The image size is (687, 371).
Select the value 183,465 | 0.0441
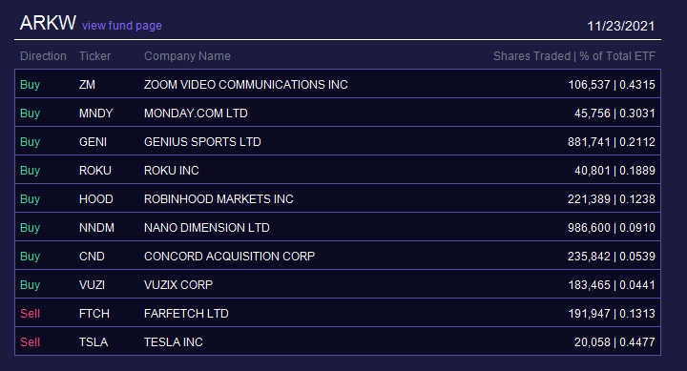(x=612, y=285)
